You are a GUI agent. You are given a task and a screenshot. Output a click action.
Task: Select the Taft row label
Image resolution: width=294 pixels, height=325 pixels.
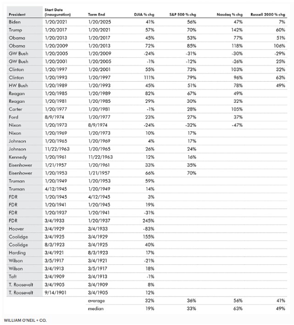[x=13, y=277]
